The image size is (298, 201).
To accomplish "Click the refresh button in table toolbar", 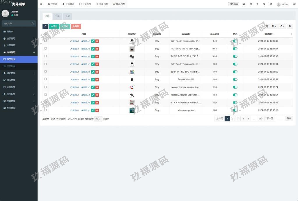I will [x=45, y=26].
